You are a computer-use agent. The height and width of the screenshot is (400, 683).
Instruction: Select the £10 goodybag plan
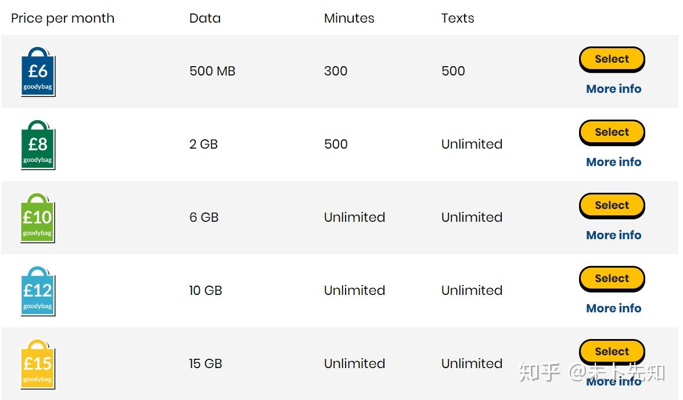pos(612,206)
